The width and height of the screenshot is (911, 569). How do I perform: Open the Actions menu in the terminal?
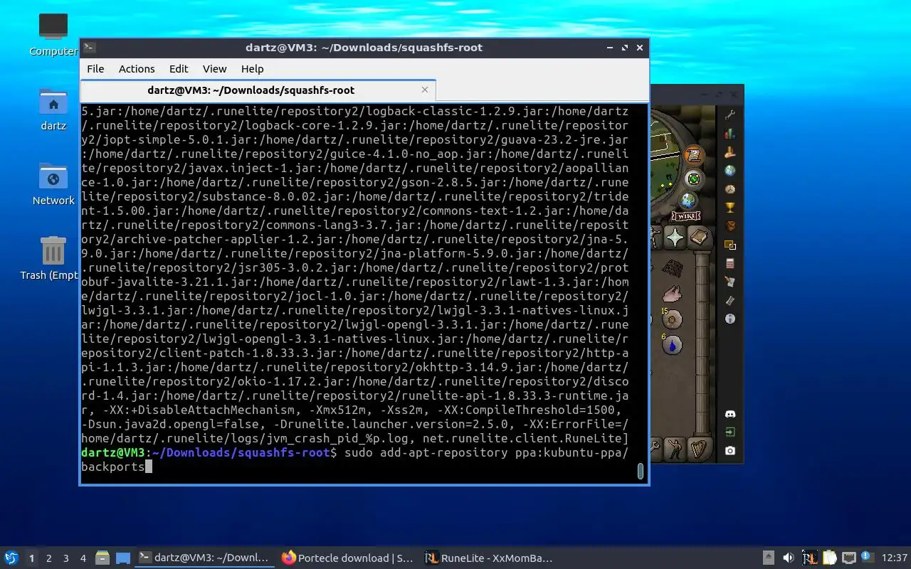[x=137, y=69]
